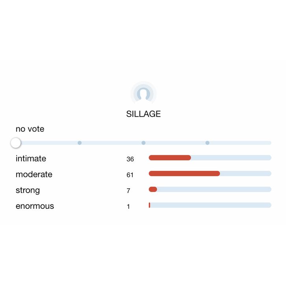
Task: Click the "no vote" label
Action: click(30, 129)
